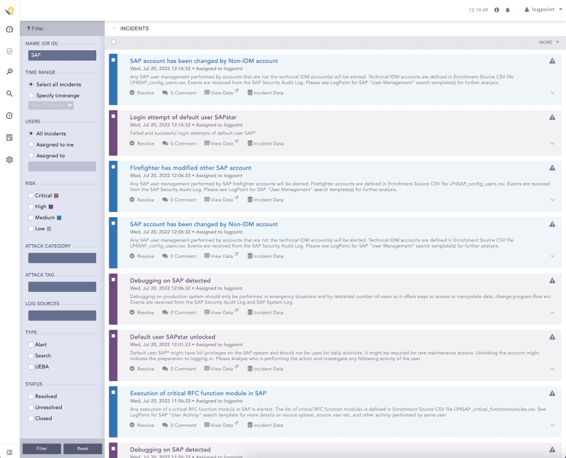
Task: Click the Name (or ID) field containing SAP
Action: point(62,55)
